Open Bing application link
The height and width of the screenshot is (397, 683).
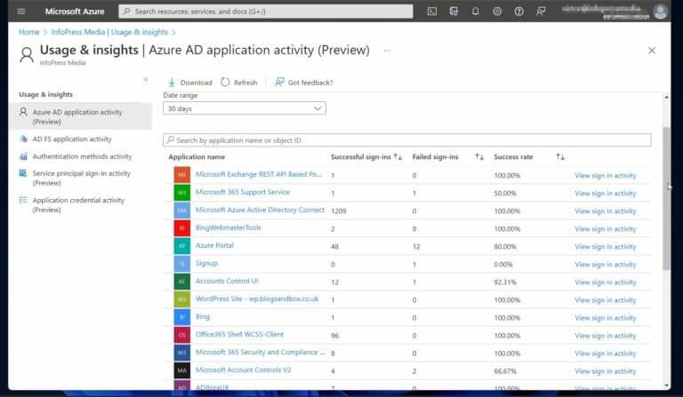coord(203,316)
